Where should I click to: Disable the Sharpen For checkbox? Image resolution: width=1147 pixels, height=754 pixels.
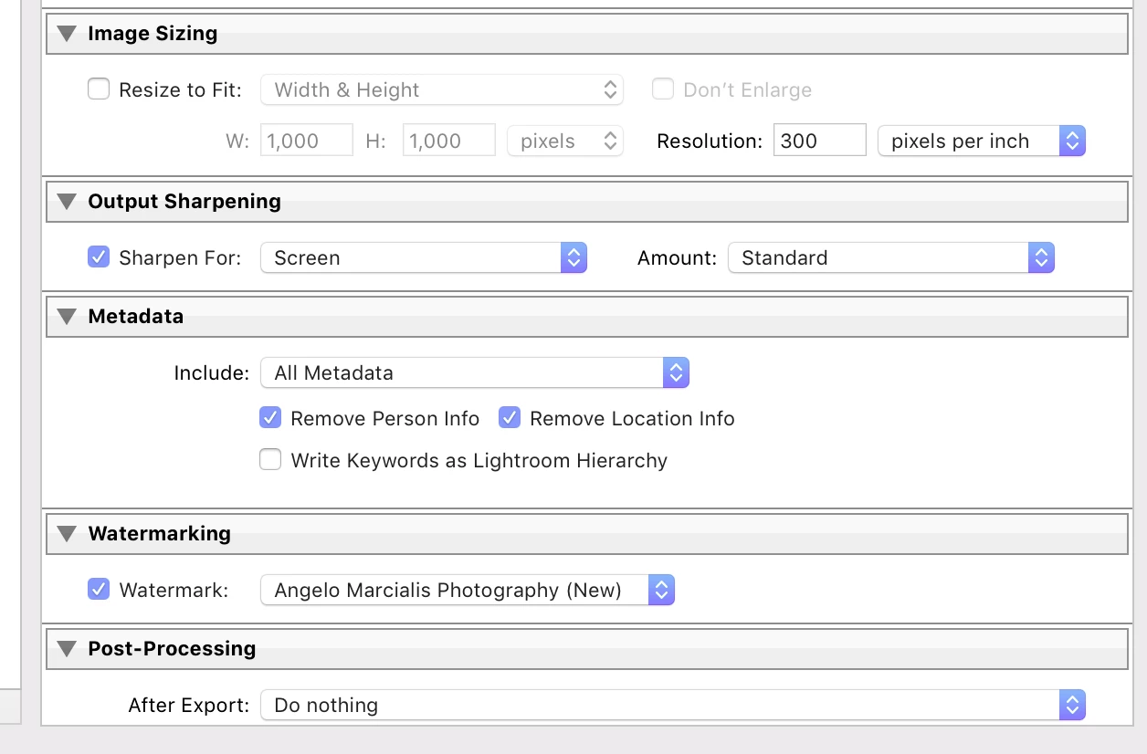tap(98, 257)
